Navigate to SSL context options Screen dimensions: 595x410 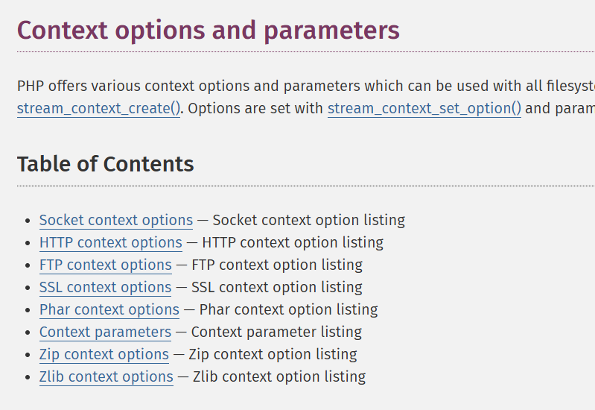click(x=106, y=287)
